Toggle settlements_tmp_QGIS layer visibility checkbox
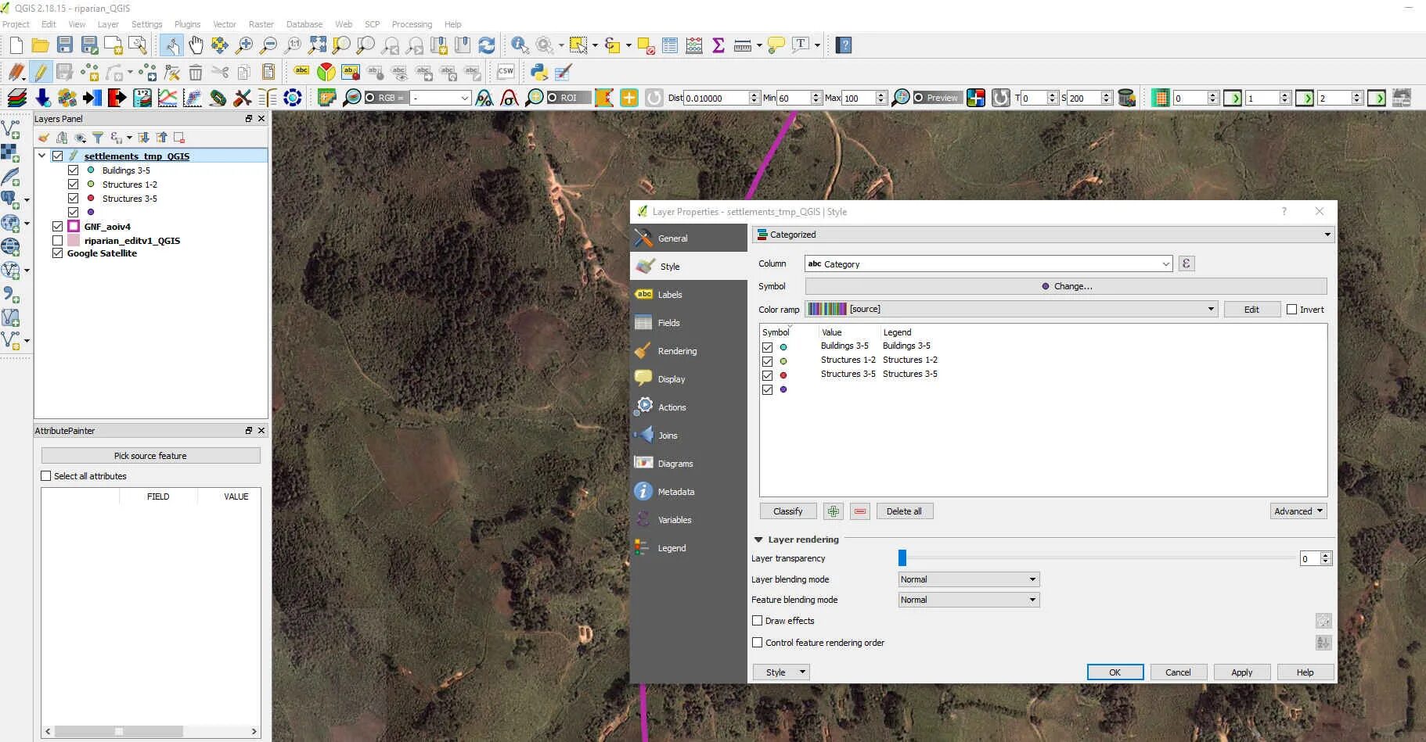The height and width of the screenshot is (742, 1426). click(57, 156)
